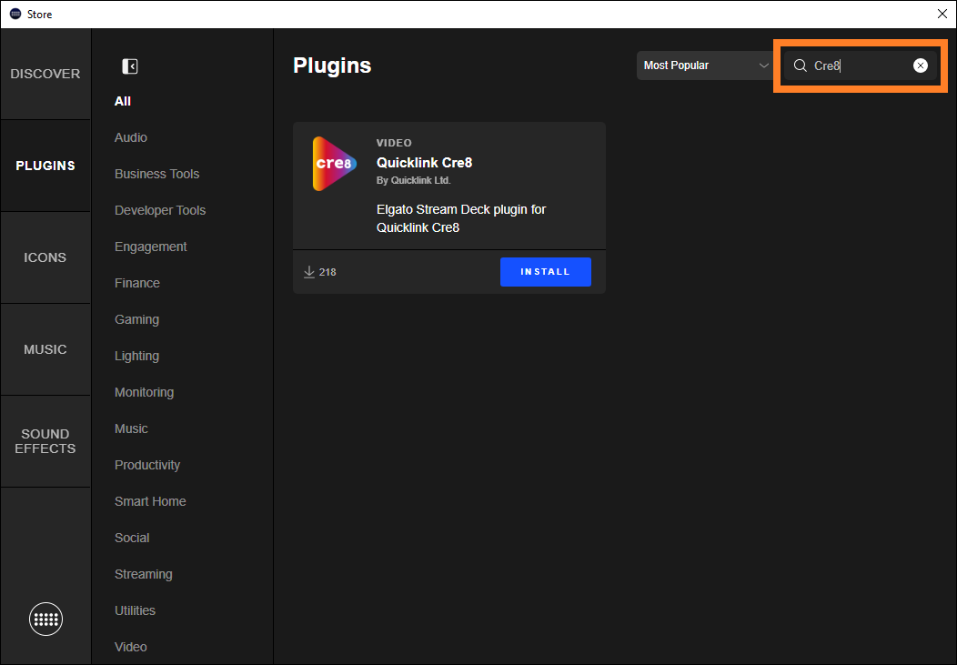Filter plugins by Developer Tools
957x665 pixels.
click(160, 210)
